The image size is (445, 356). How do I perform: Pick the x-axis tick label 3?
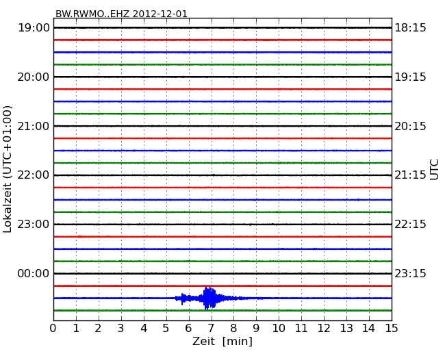121,328
